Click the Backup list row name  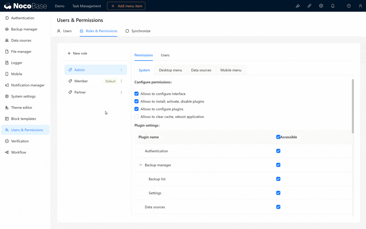click(x=157, y=179)
